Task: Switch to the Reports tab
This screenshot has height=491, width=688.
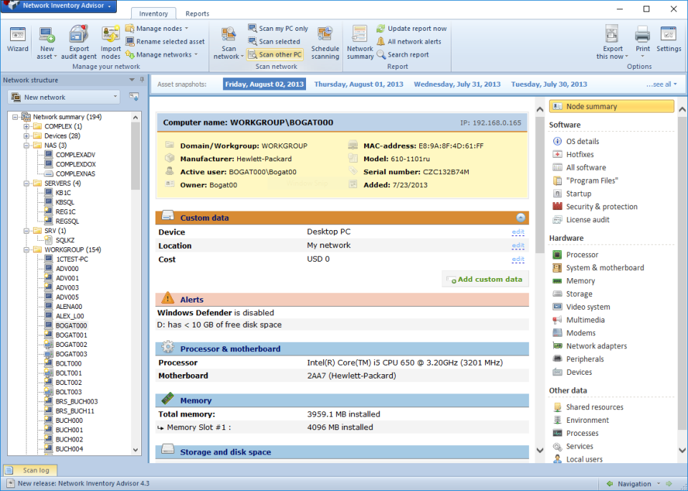Action: tap(197, 13)
